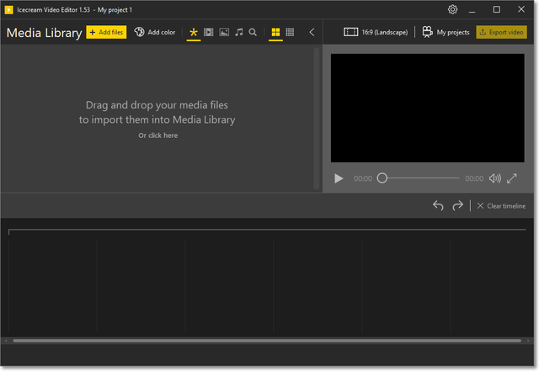Filter library by video files
This screenshot has height=371, width=539.
(x=209, y=32)
